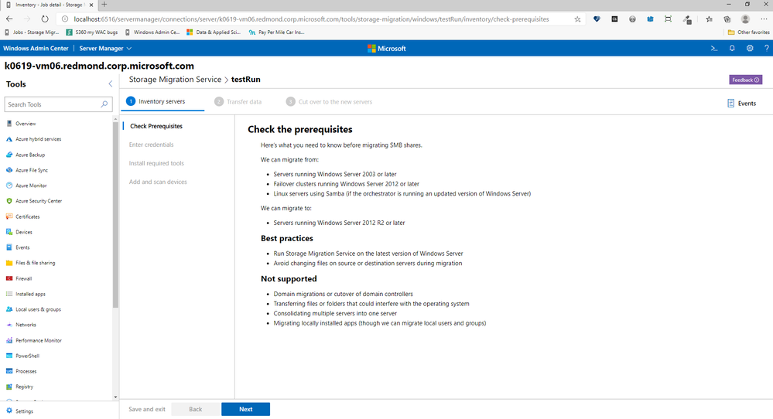This screenshot has width=773, height=419.
Task: Click the Next button
Action: click(245, 409)
